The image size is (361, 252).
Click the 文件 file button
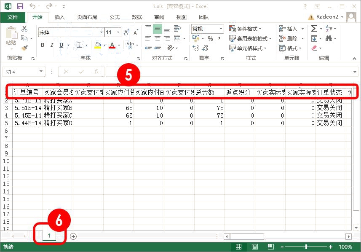pos(13,17)
